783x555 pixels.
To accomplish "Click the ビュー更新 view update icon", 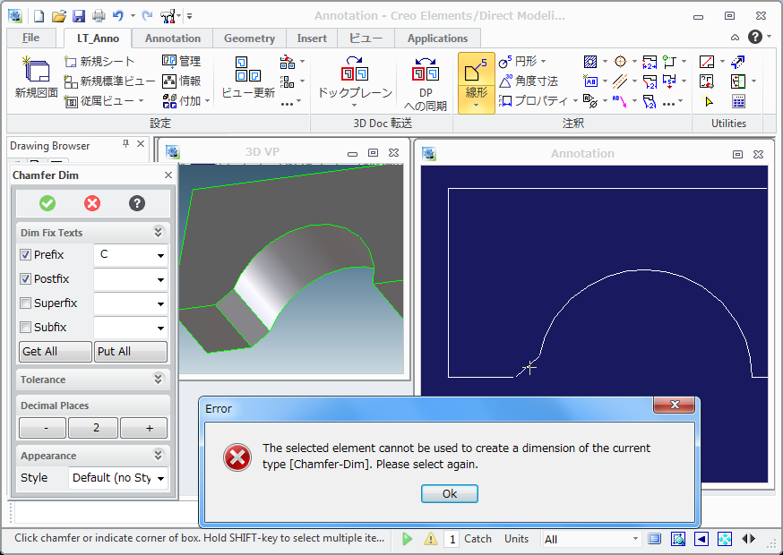I will click(247, 72).
